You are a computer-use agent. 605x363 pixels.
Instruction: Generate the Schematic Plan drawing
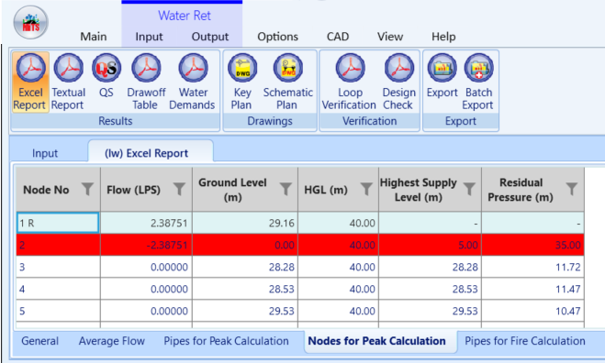pos(288,82)
